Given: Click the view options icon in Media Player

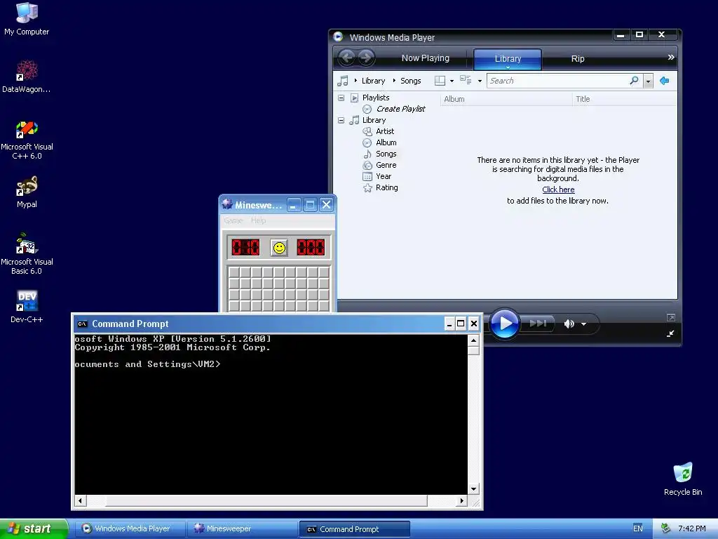Looking at the screenshot, I should tap(466, 81).
